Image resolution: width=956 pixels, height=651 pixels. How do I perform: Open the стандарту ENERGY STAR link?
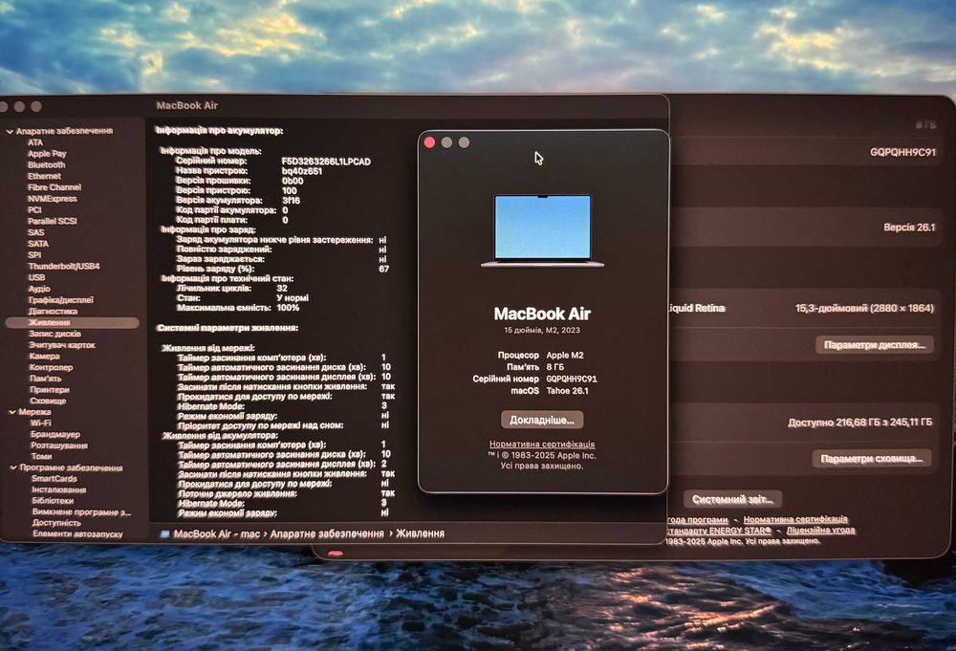click(718, 531)
